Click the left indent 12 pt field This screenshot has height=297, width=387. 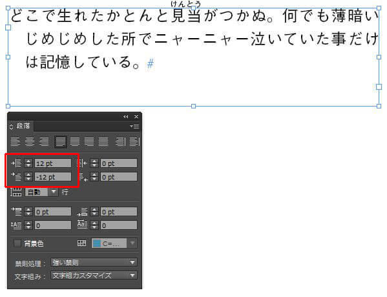53,163
